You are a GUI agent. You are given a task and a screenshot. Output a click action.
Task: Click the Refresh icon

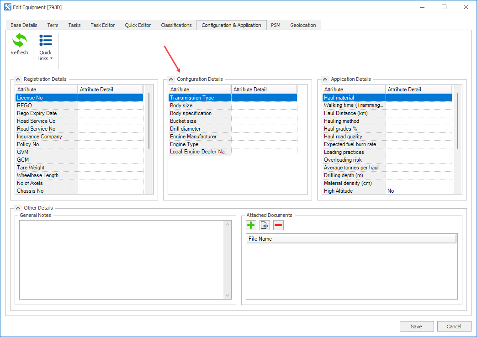20,41
